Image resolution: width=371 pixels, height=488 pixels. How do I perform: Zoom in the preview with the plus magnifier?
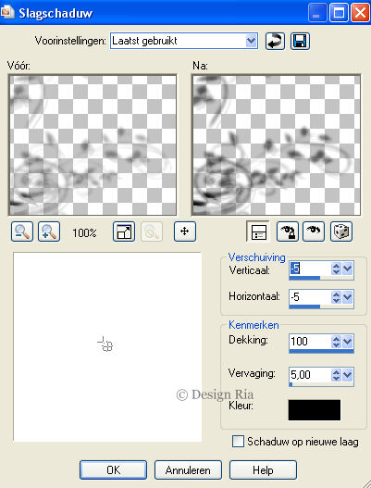(x=49, y=231)
